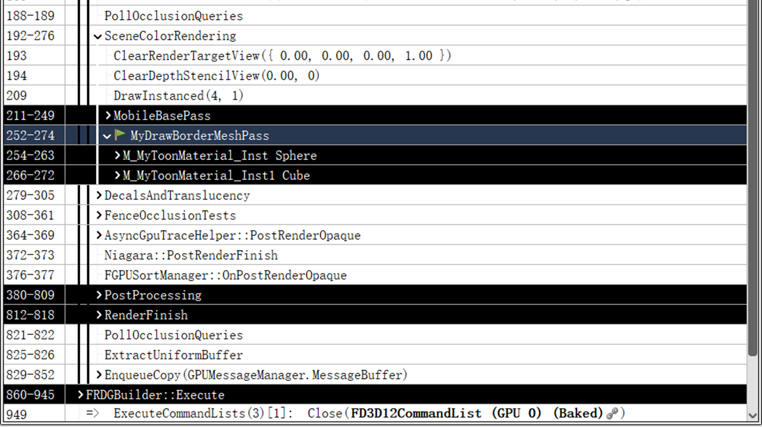762x427 pixels.
Task: Click the green flag icon on MyDrawBorderMeshPass
Action: tap(120, 135)
